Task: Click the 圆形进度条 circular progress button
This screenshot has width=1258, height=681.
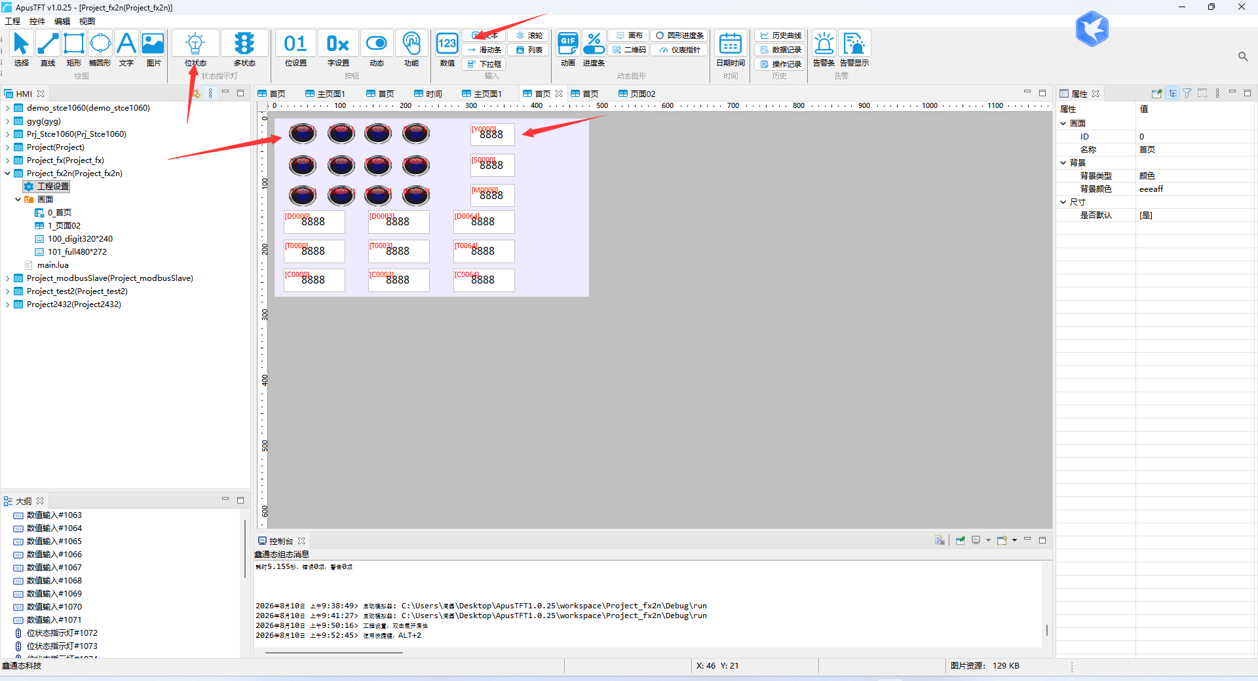Action: (x=679, y=35)
